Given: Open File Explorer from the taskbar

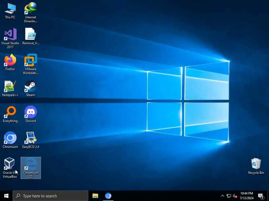Looking at the screenshot, I should 95,196.
